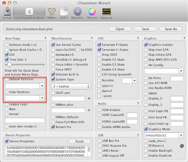Viewport: 188px width, 162px height.
Task: Uncheck the Restart Fix checkbox
Action: click(53, 127)
